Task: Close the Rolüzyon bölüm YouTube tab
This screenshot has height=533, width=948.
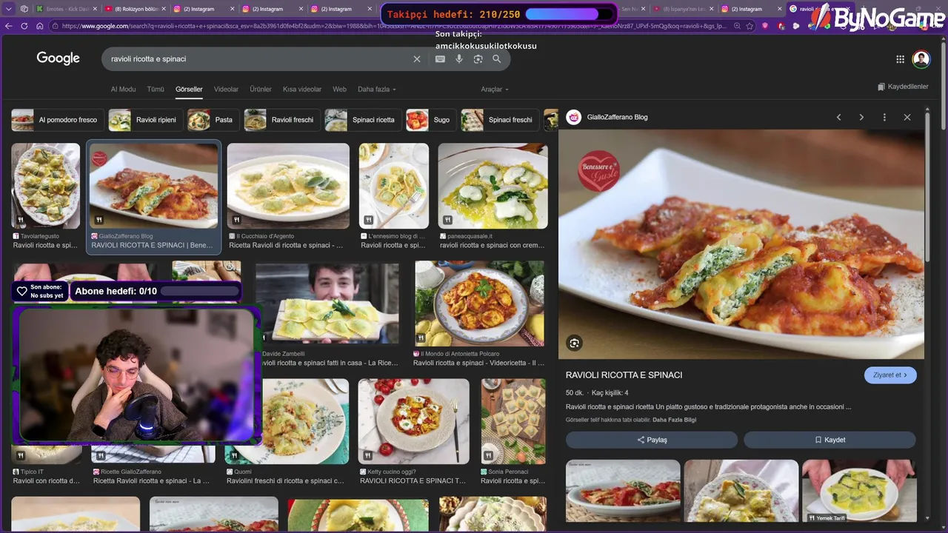Action: tap(162, 9)
